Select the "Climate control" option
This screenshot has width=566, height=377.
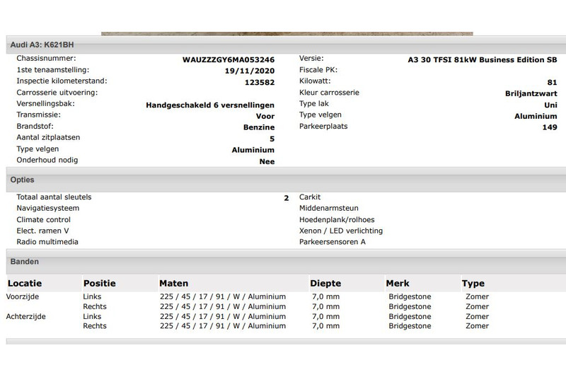(x=43, y=220)
